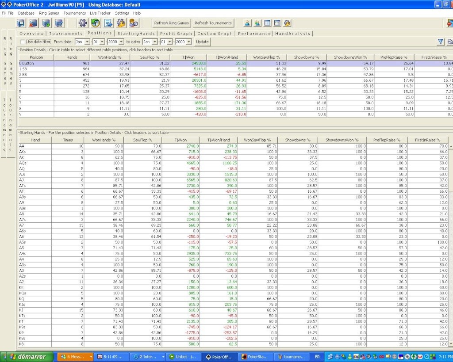Click the démarrer Start button

click(27, 357)
